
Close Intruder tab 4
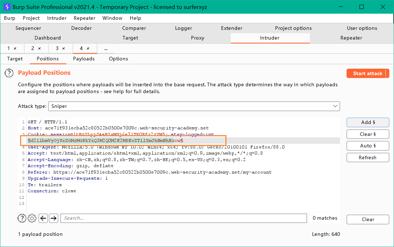click(88, 49)
